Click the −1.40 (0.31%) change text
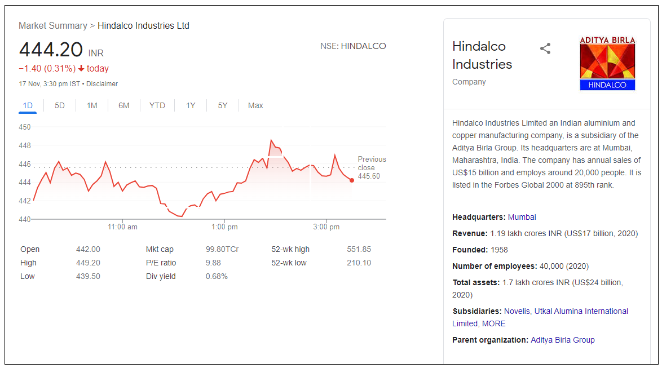Viewport: 662px width, 368px height. point(47,68)
